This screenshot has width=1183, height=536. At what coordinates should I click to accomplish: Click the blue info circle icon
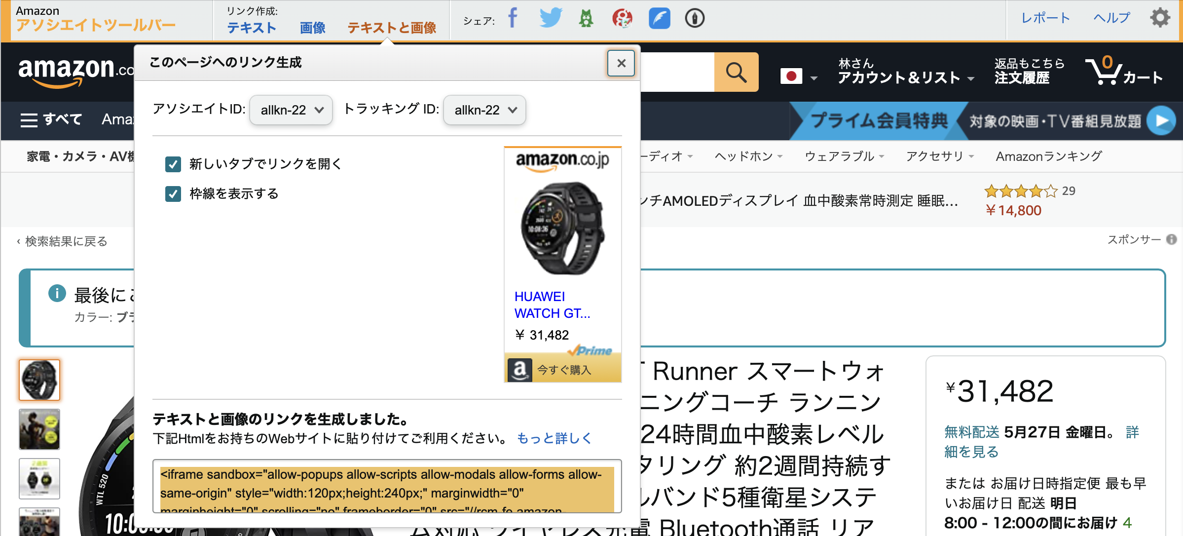57,293
